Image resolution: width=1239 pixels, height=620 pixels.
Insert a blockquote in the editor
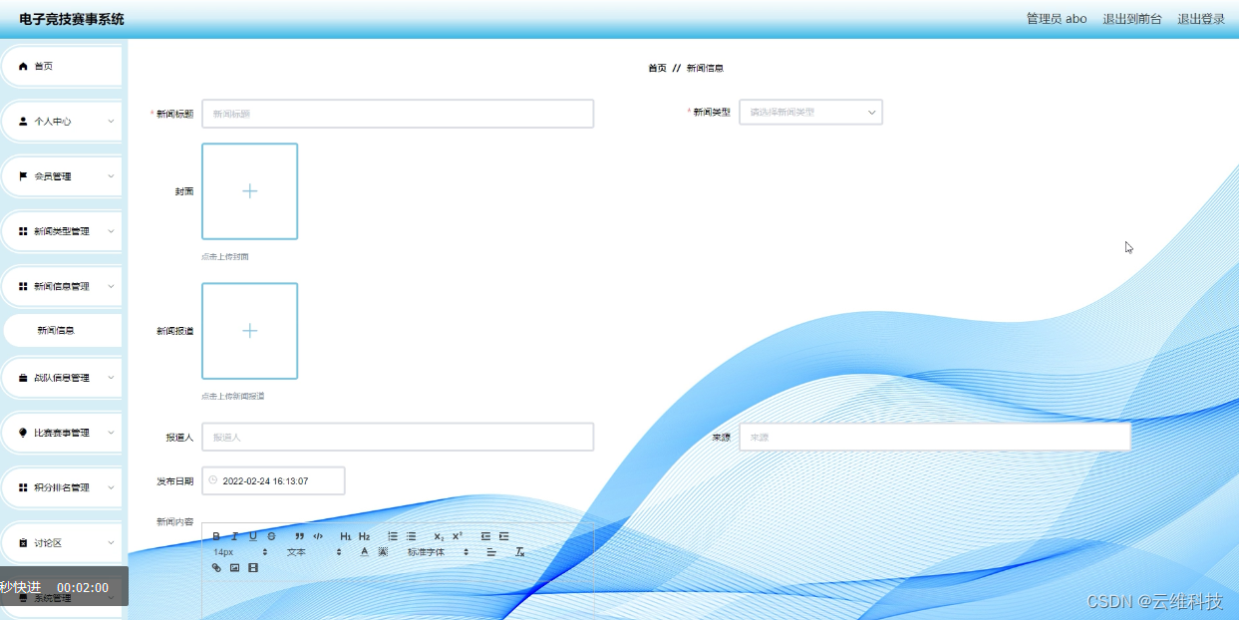[x=300, y=536]
